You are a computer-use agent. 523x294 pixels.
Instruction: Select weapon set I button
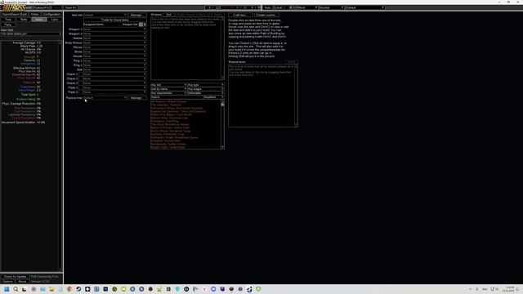point(141,24)
